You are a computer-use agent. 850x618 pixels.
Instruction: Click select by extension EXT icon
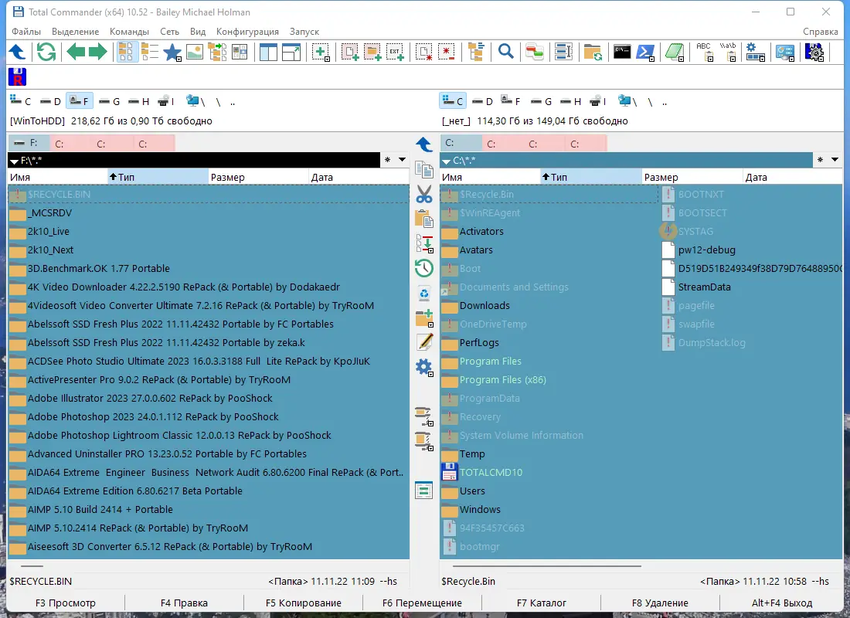coord(395,53)
